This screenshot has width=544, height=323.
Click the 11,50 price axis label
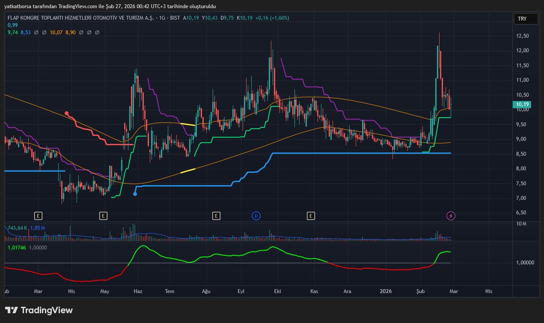523,66
